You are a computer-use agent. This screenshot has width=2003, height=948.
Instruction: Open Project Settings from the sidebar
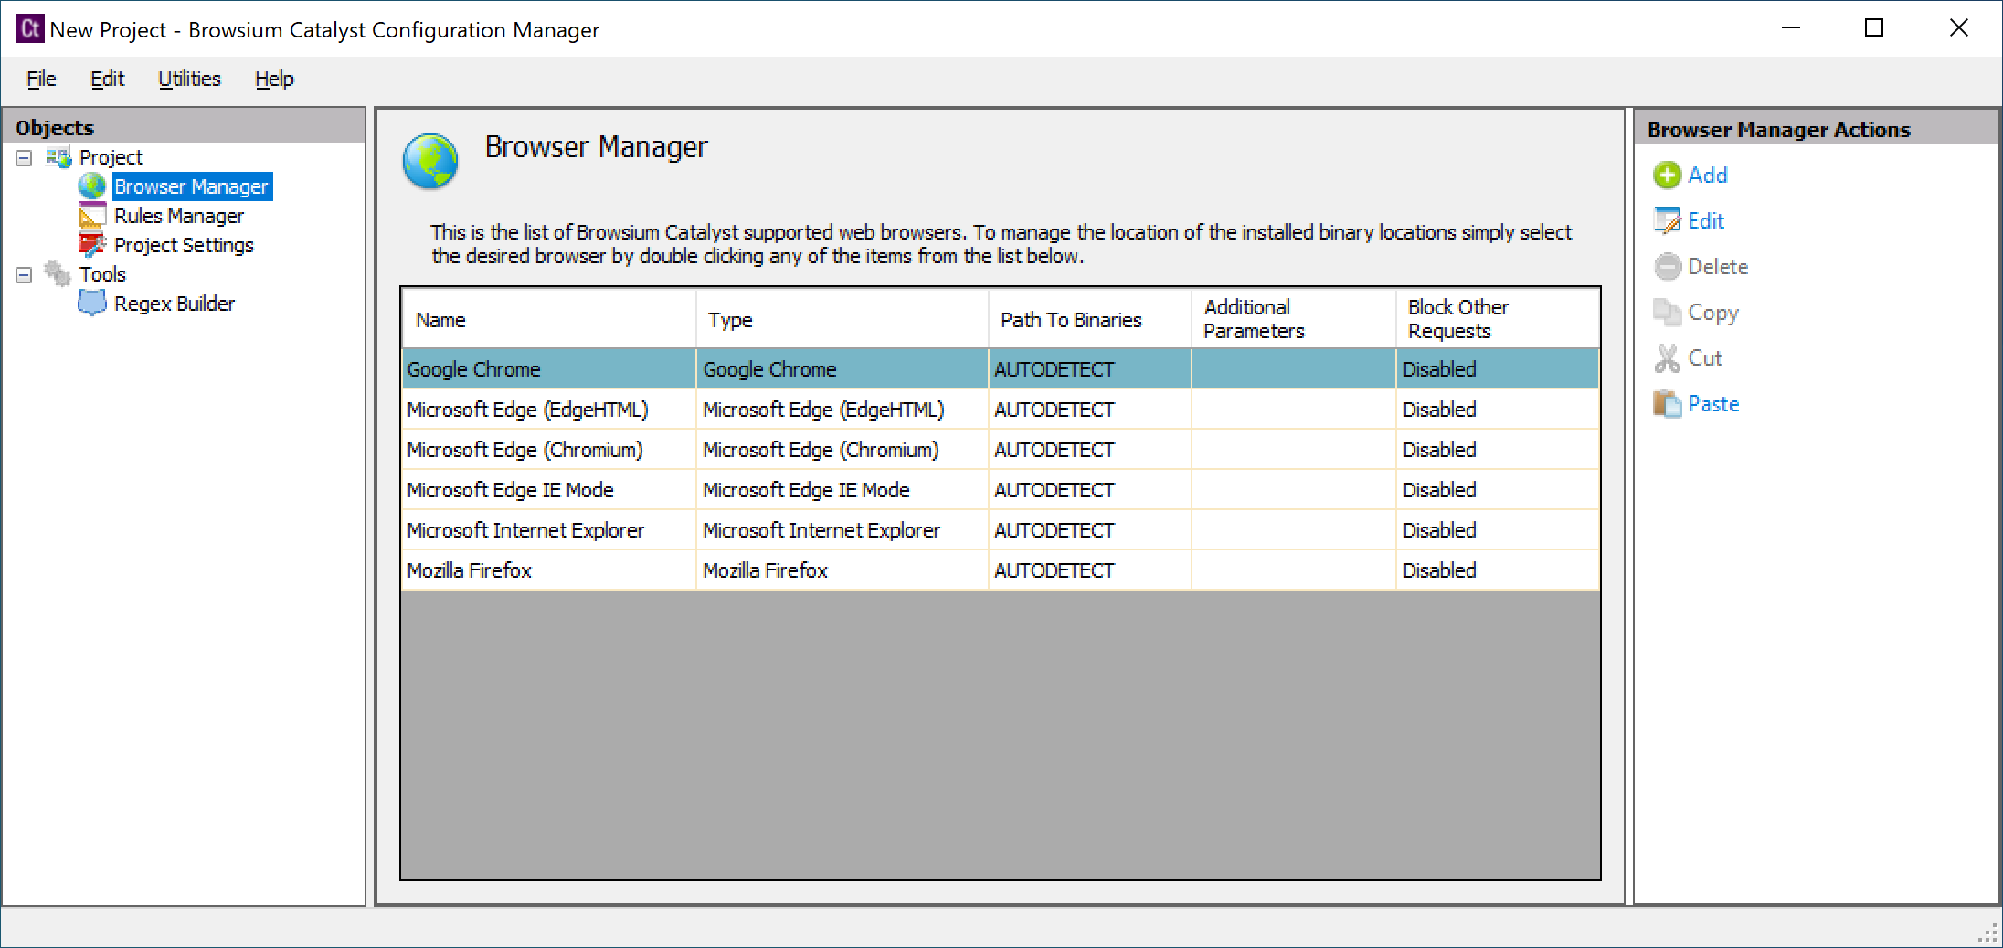184,244
